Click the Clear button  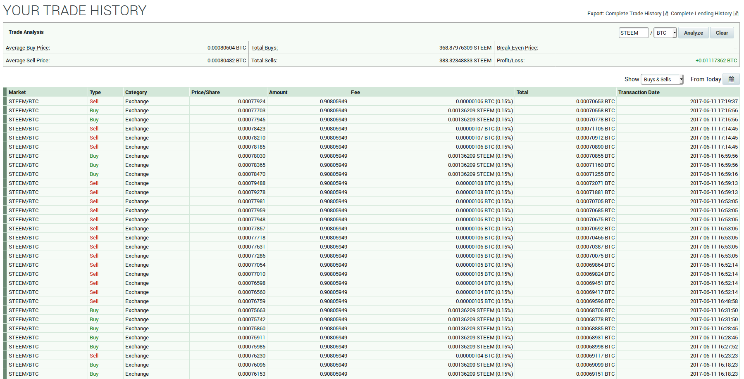(x=722, y=33)
